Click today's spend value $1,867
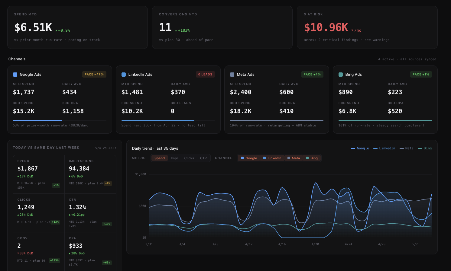 (28, 169)
